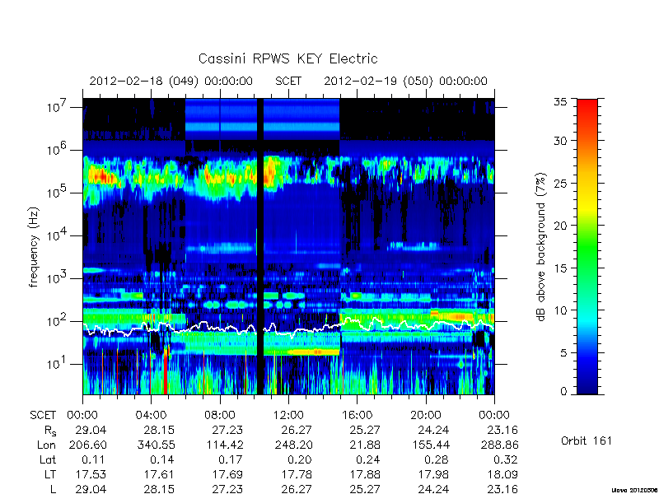Click longitude value 21.88
This screenshot has height=494, width=659.
click(365, 445)
